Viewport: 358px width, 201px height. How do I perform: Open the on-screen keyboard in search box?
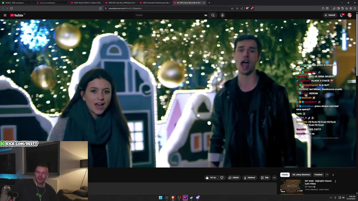point(206,15)
